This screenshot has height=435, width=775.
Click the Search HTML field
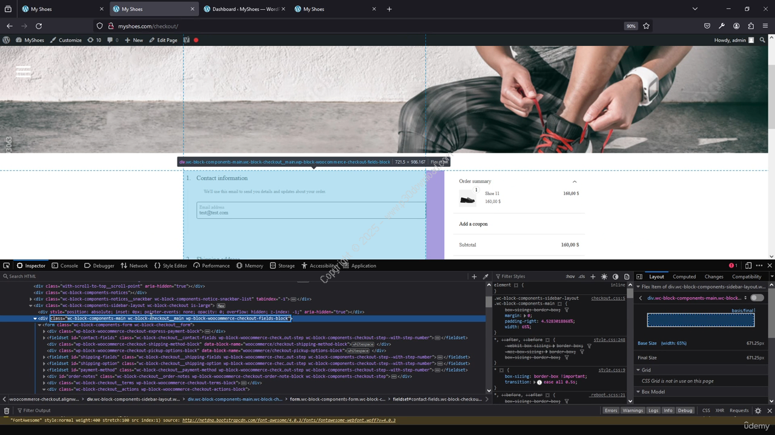tap(236, 276)
